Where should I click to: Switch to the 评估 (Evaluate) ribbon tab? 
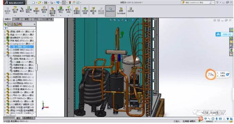pyautogui.click(x=36, y=19)
